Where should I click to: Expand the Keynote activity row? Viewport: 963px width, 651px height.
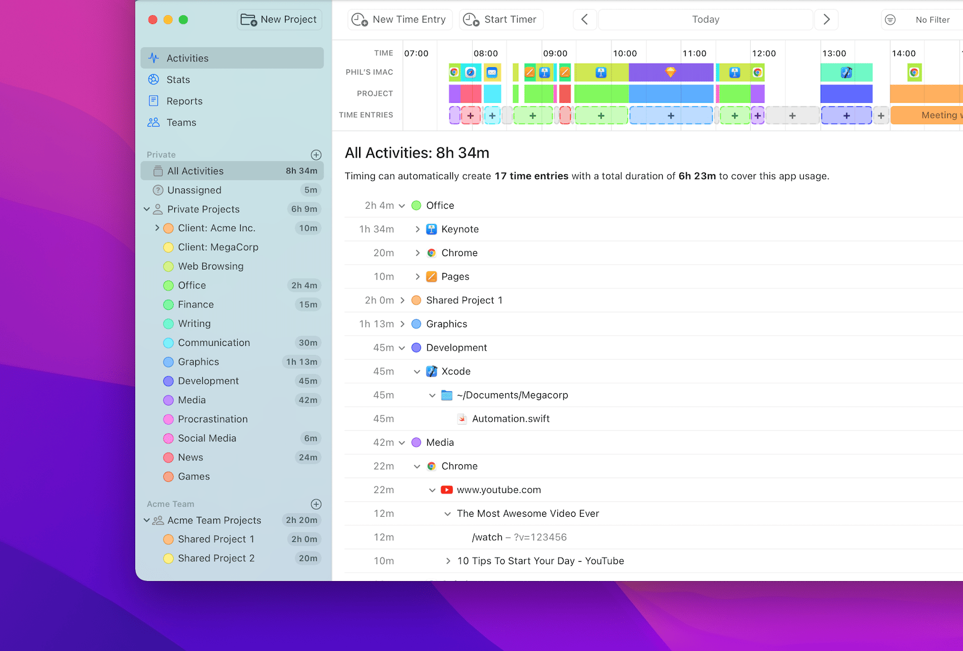[417, 229]
